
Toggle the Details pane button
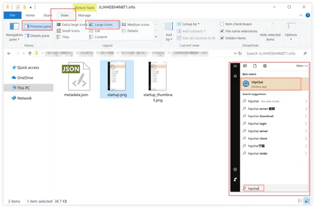point(37,36)
